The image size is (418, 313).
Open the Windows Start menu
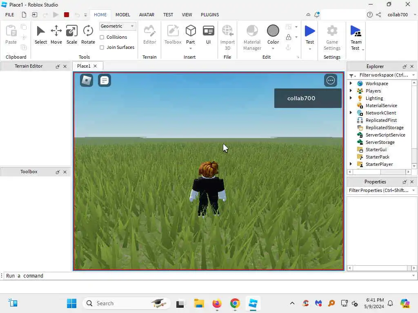point(71,303)
